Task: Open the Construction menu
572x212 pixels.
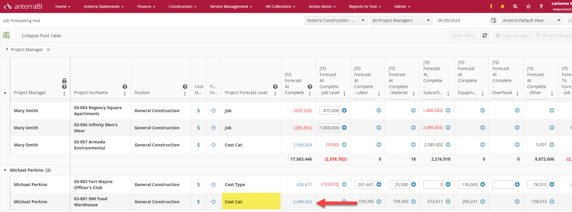Action: click(x=182, y=6)
